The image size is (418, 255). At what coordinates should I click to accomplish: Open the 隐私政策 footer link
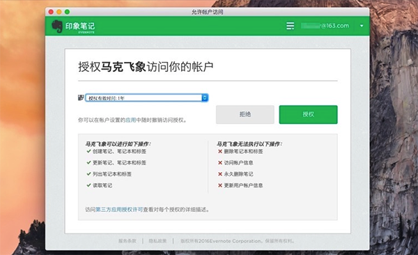(157, 241)
